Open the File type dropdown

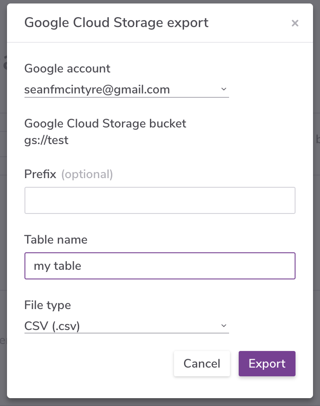point(126,326)
